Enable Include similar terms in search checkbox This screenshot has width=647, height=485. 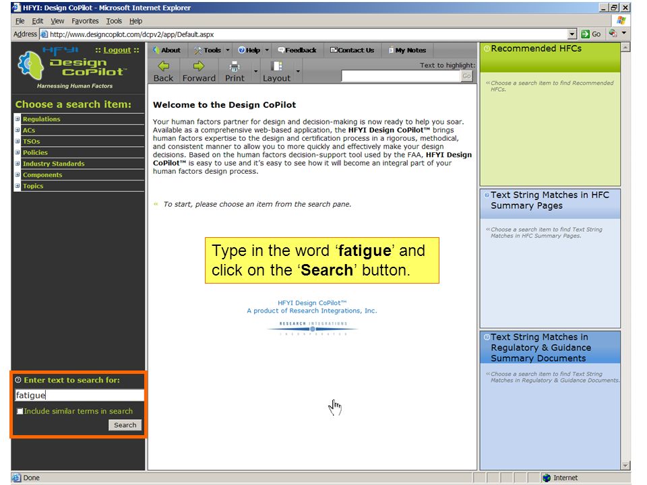[x=20, y=411]
